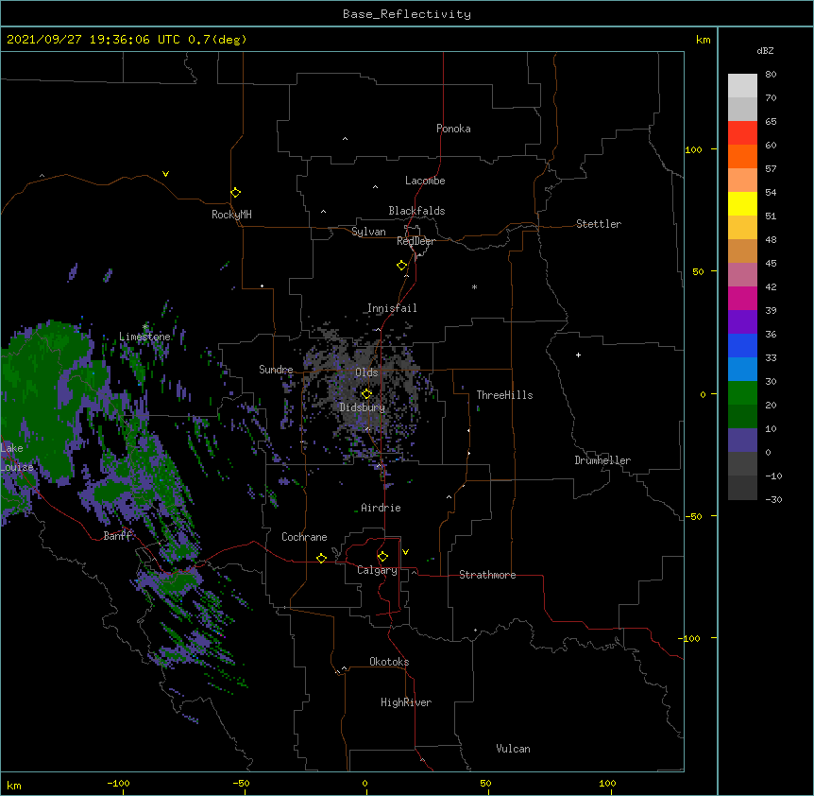Click the RedDeer city label
Viewport: 814px width, 796px height.
[415, 241]
